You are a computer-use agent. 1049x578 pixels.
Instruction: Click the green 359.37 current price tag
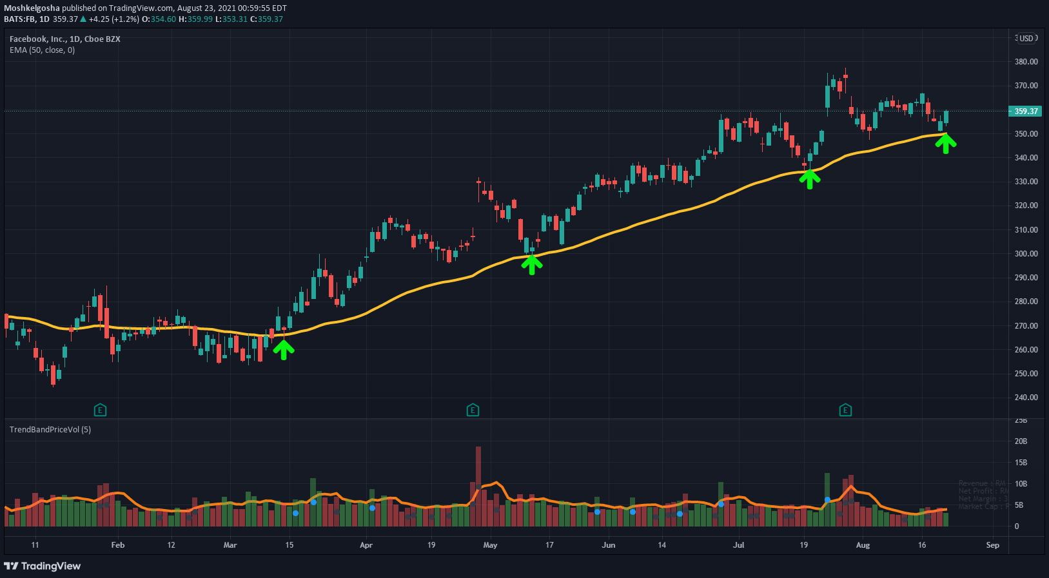1026,111
